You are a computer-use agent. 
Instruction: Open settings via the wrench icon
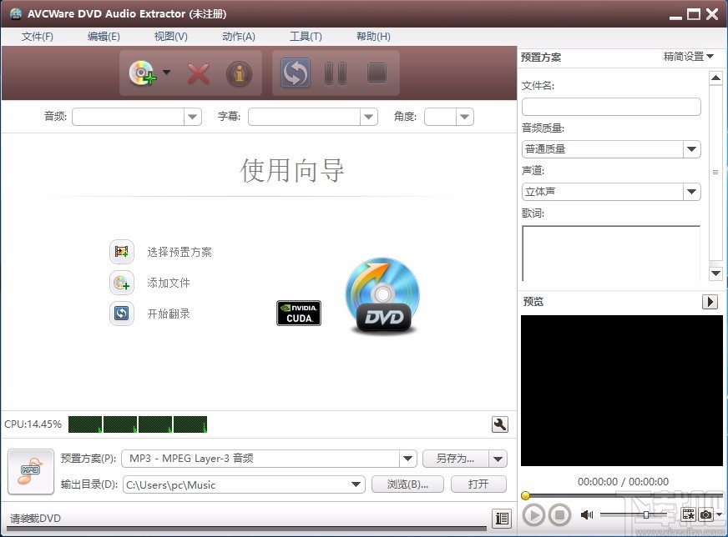coord(499,424)
